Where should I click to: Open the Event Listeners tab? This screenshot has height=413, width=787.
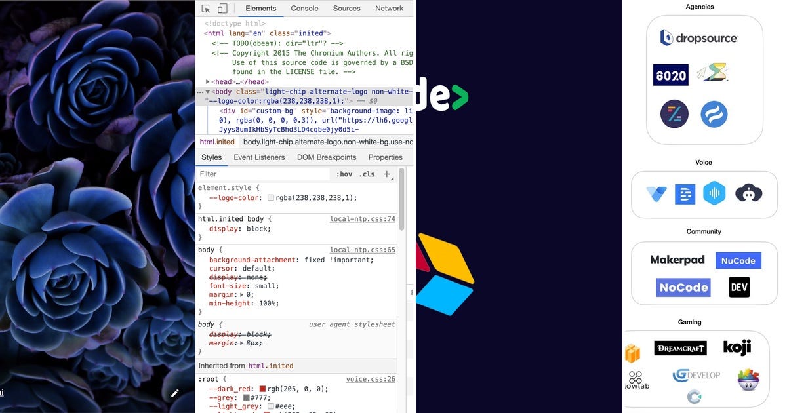[259, 157]
